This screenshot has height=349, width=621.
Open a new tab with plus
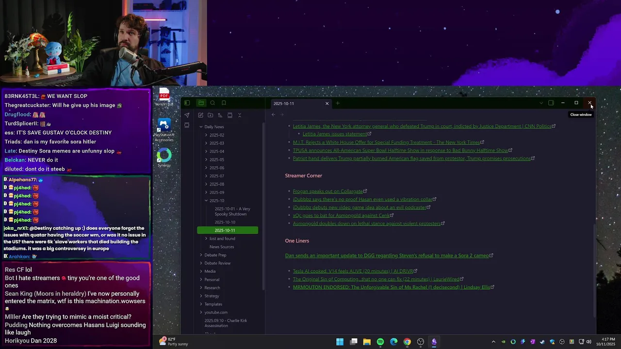[338, 103]
